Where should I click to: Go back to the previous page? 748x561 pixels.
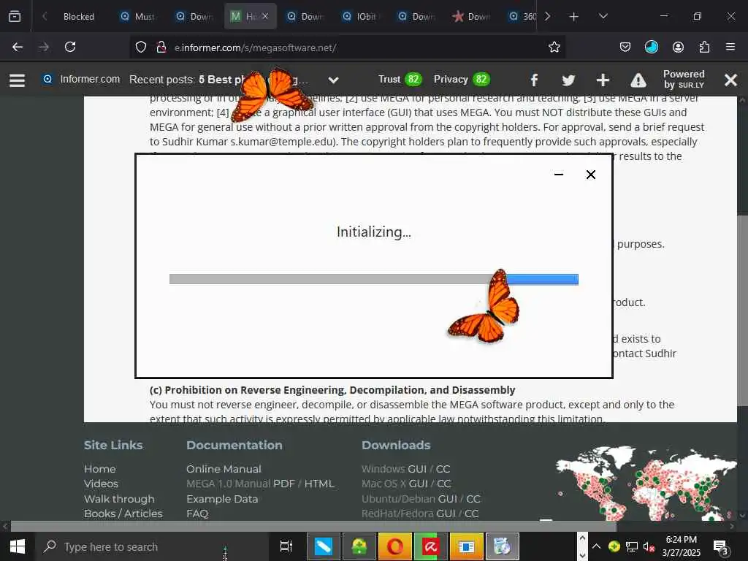(18, 47)
